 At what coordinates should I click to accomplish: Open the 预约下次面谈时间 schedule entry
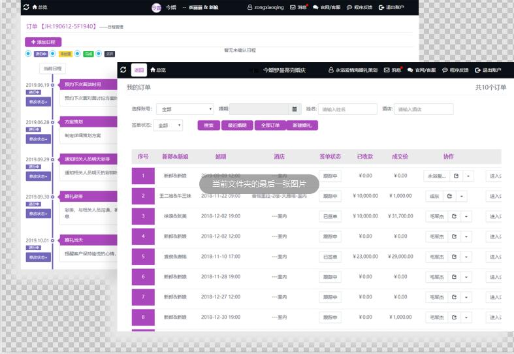coord(88,84)
